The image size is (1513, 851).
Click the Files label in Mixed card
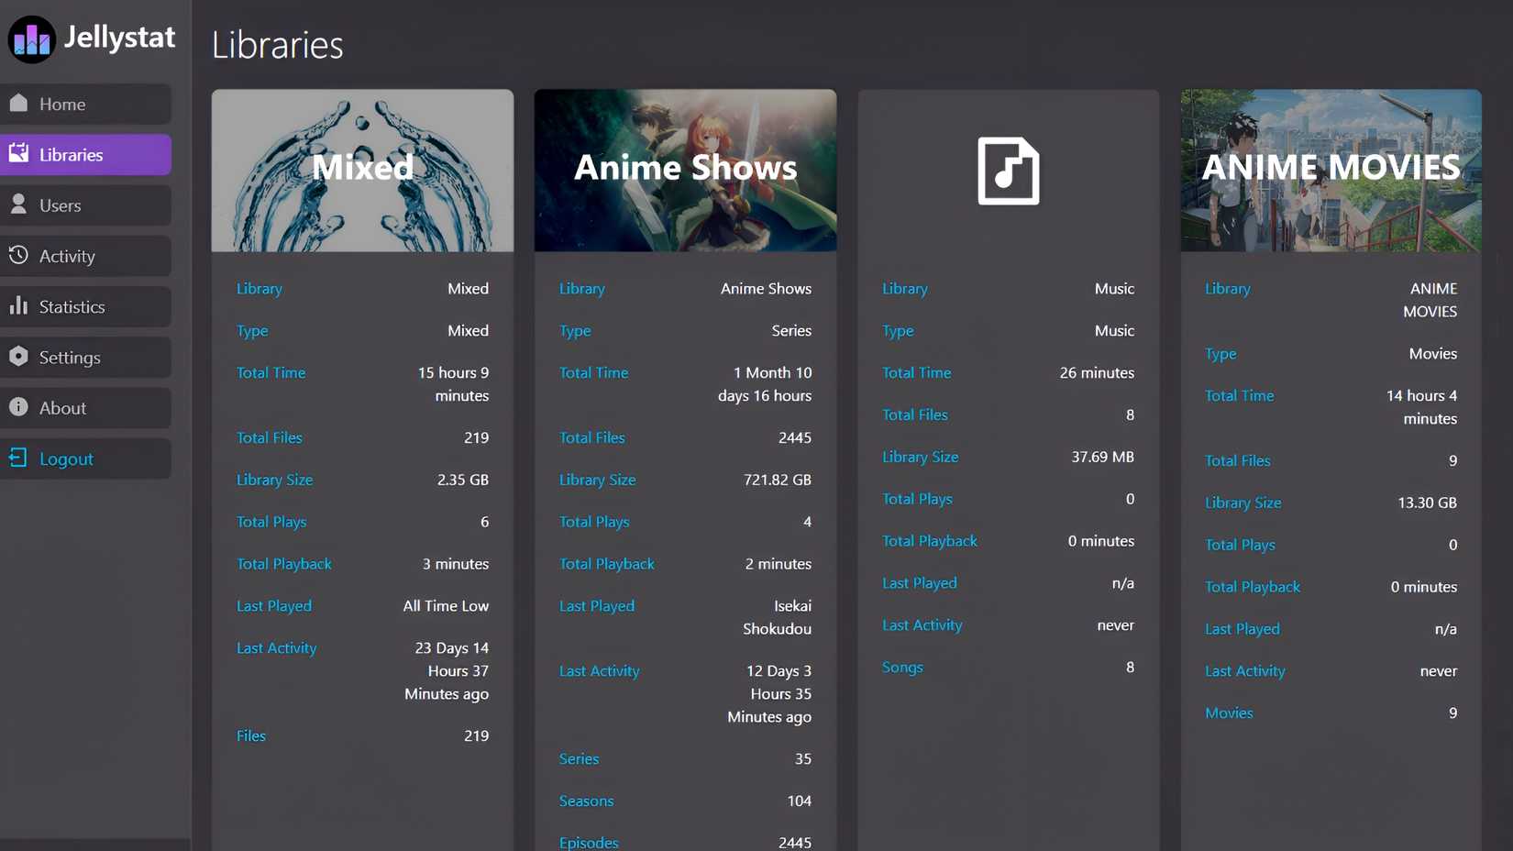(x=251, y=735)
